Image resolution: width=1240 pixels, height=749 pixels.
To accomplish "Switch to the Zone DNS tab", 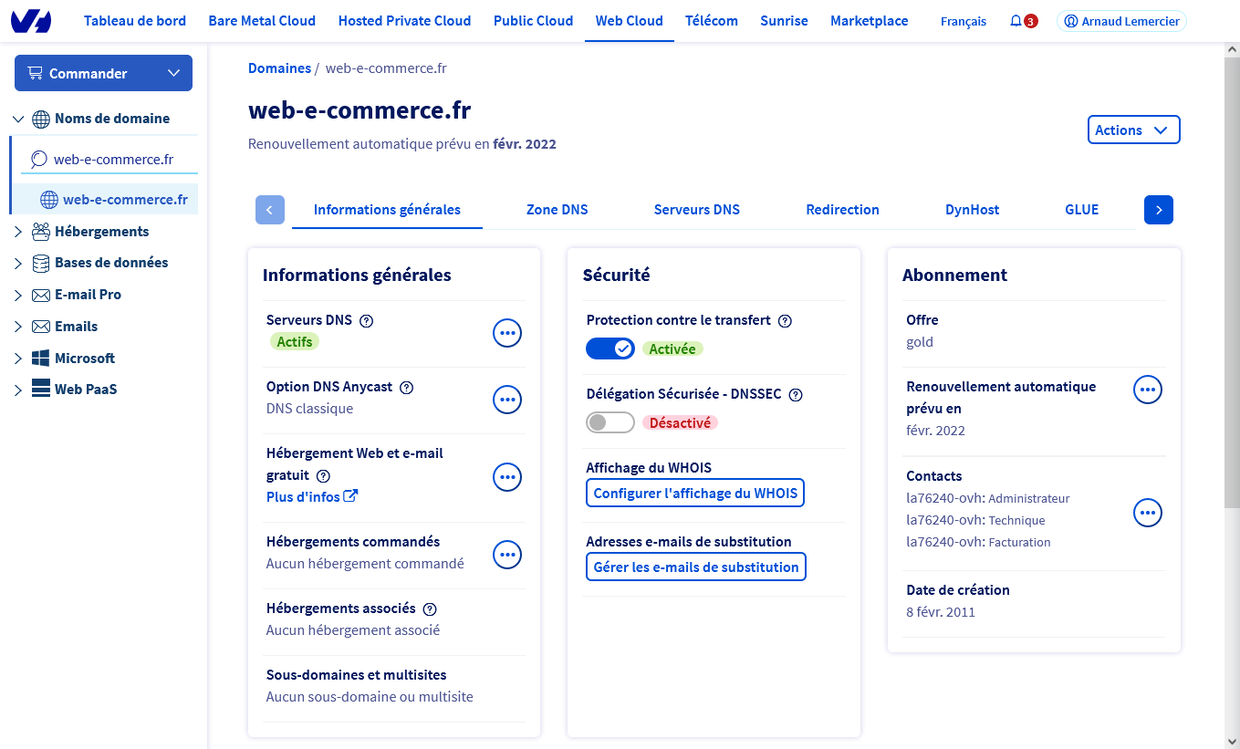I will tap(557, 210).
